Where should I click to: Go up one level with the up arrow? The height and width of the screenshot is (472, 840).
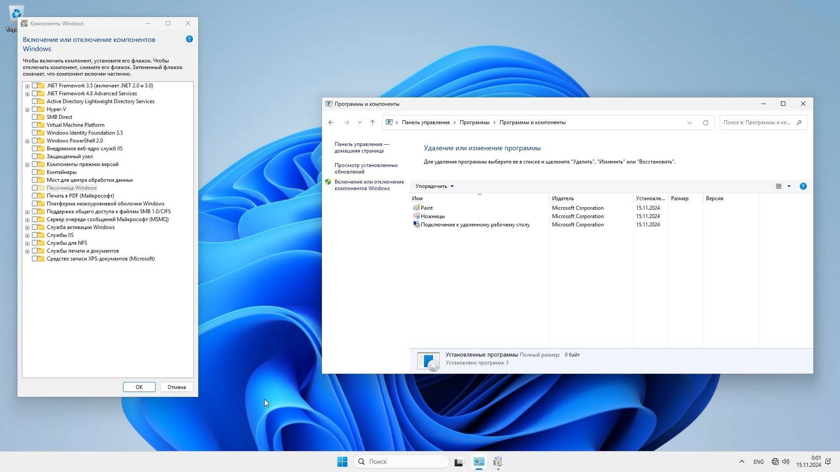pyautogui.click(x=372, y=122)
